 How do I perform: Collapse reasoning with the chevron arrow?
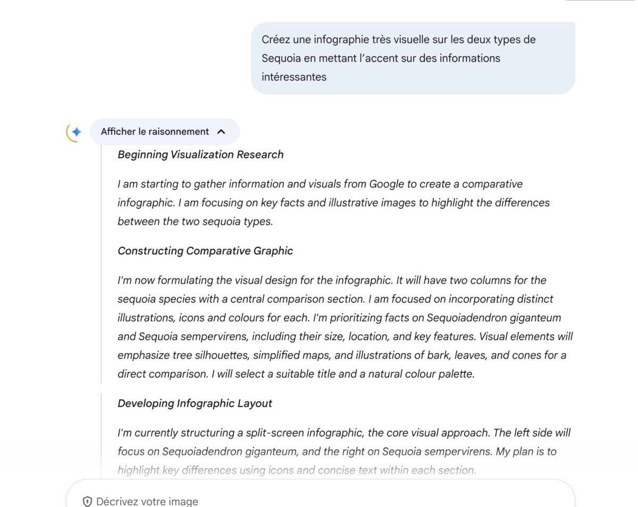(x=222, y=132)
